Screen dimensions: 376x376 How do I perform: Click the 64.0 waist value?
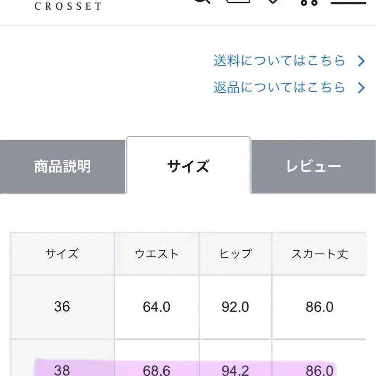point(157,307)
